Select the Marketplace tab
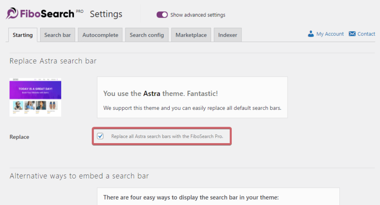Screen dimensions: 380x205 point(191,35)
